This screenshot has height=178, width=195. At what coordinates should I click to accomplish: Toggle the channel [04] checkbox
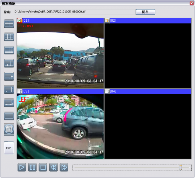tap(106, 92)
